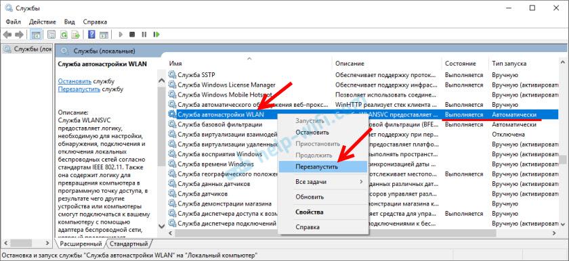Sort by the Описание column header
This screenshot has width=569, height=261.
pyautogui.click(x=387, y=64)
